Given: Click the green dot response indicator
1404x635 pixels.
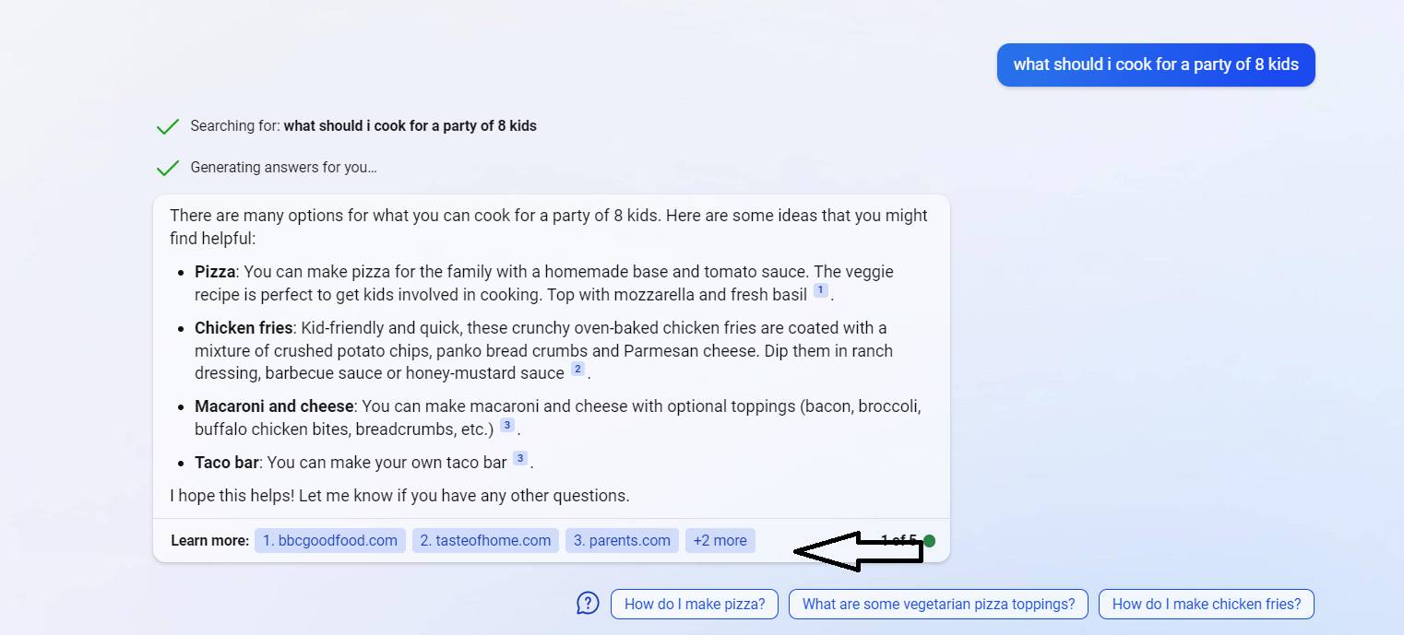Looking at the screenshot, I should 929,541.
